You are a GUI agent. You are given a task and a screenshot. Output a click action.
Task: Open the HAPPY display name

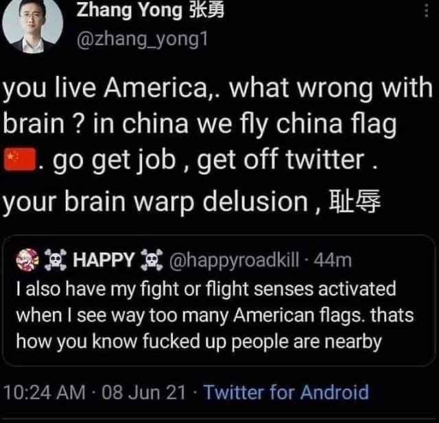click(x=104, y=260)
